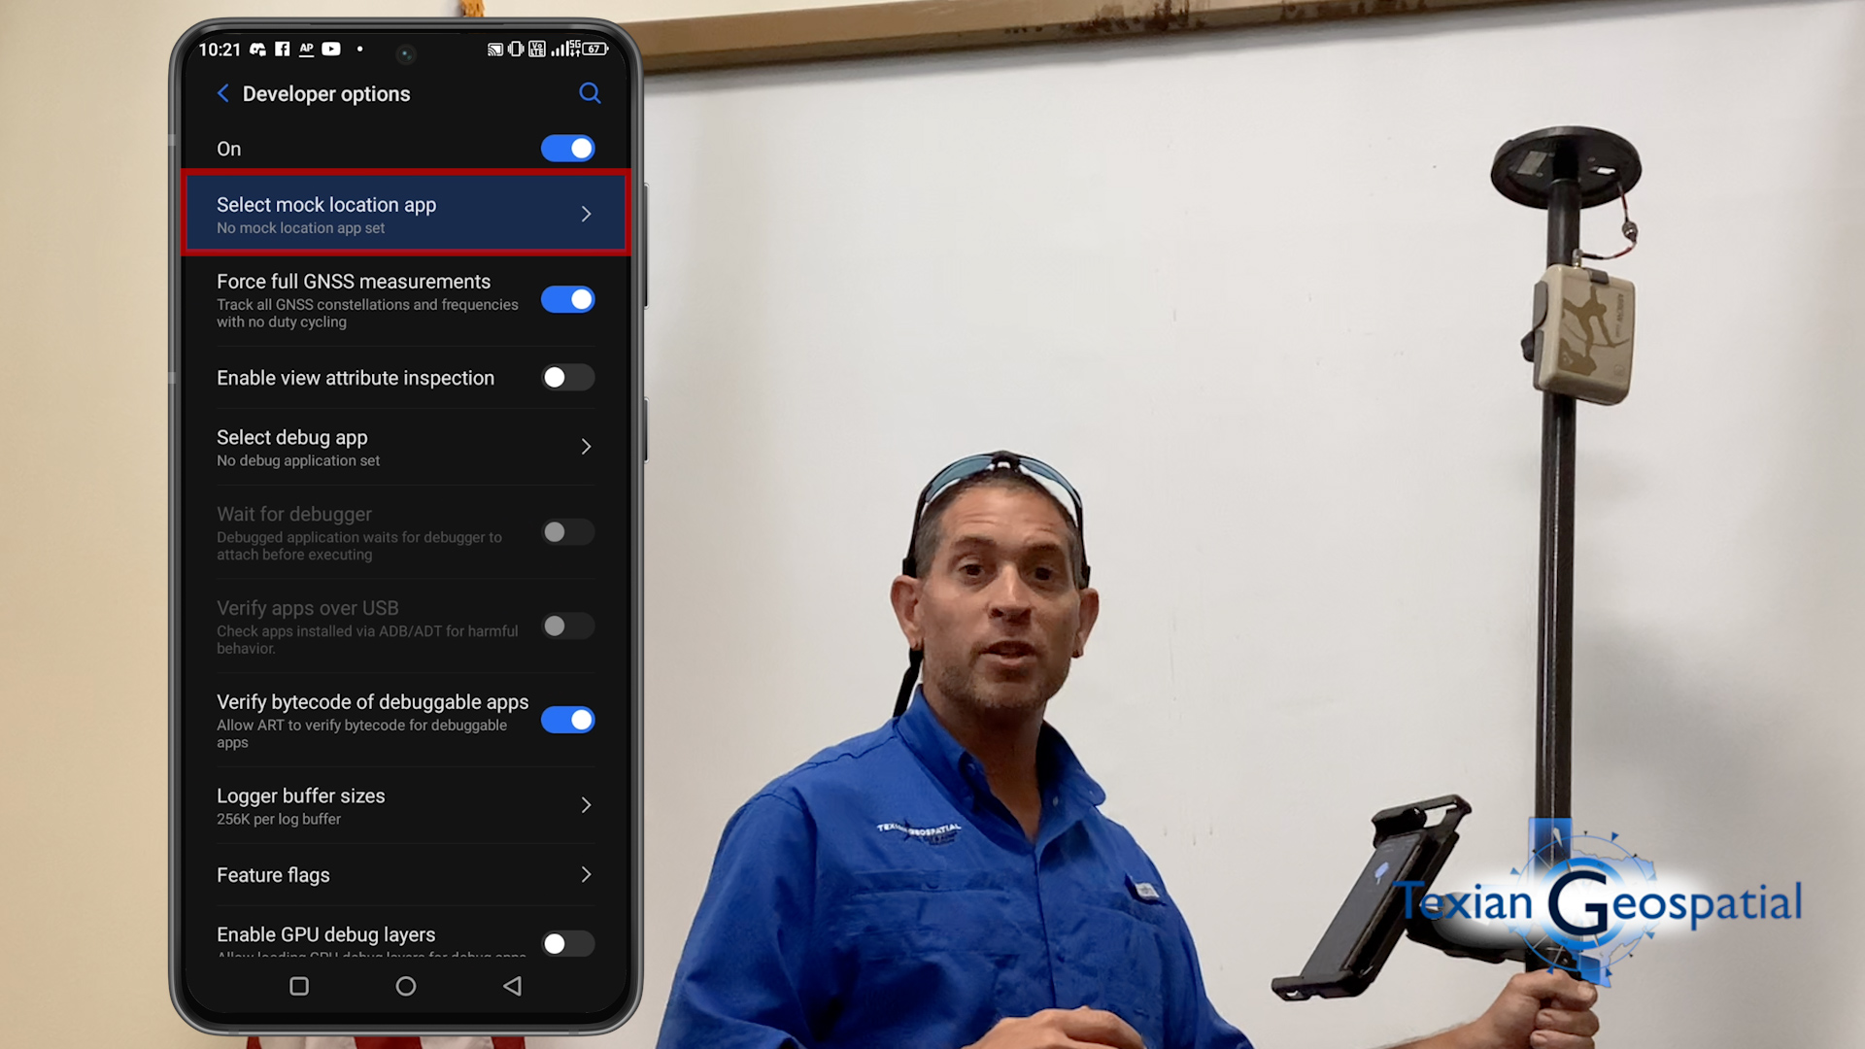Tap Select debug app button
1865x1049 pixels.
coord(403,446)
